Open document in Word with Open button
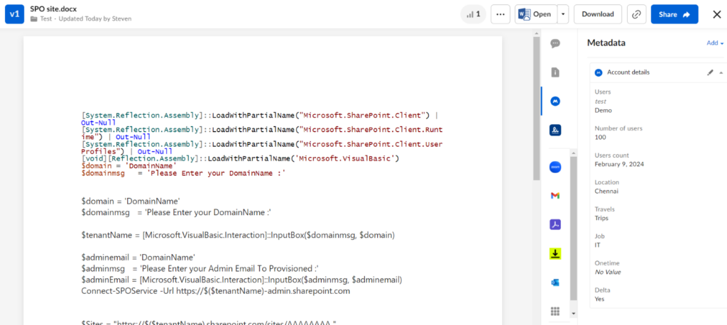The image size is (727, 325). click(x=536, y=14)
